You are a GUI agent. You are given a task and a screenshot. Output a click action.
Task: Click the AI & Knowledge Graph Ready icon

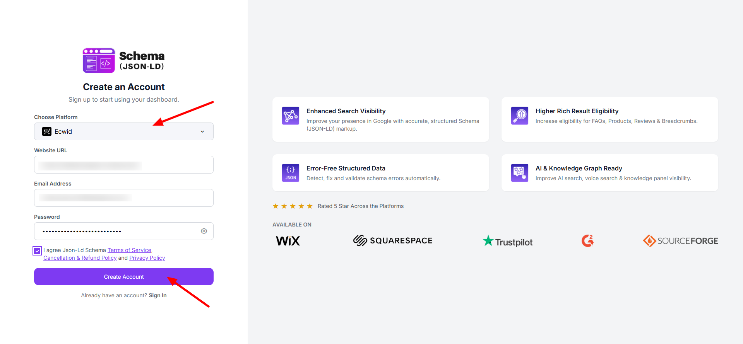click(x=519, y=173)
